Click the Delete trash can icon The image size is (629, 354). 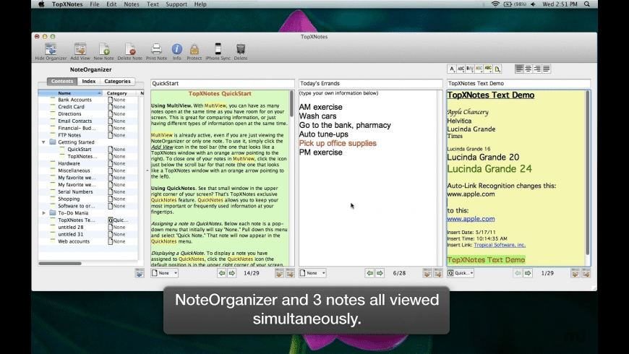point(241,49)
